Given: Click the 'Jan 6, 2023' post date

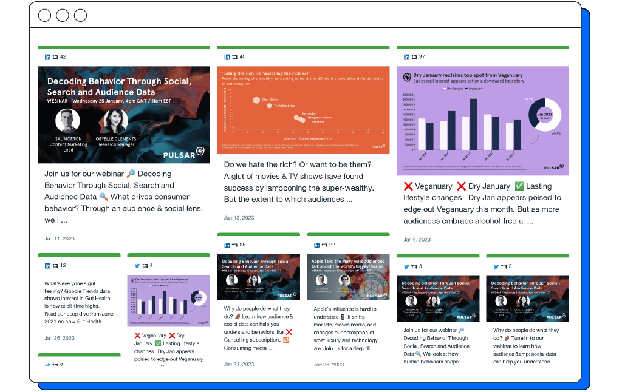Looking at the screenshot, I should 417,239.
